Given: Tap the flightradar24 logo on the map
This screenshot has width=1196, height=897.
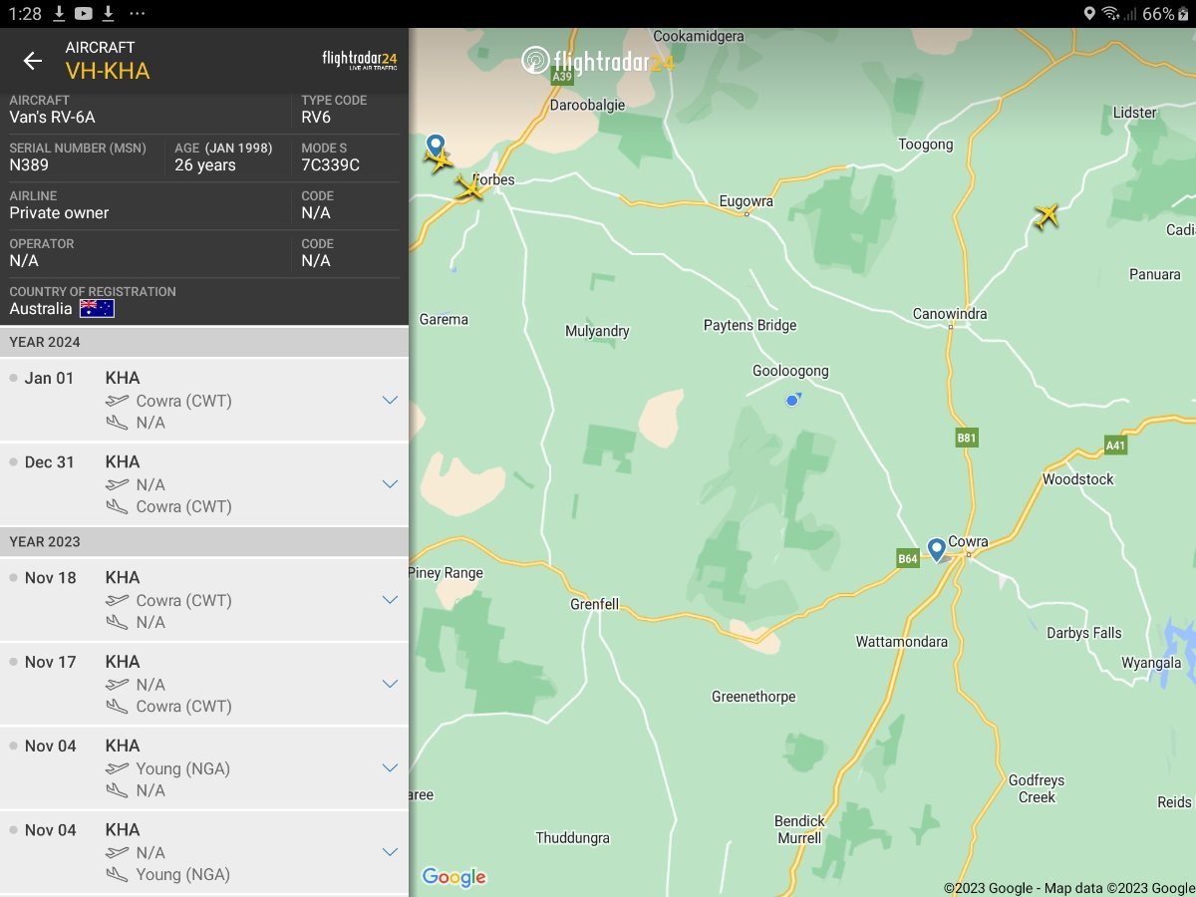Looking at the screenshot, I should pyautogui.click(x=598, y=61).
